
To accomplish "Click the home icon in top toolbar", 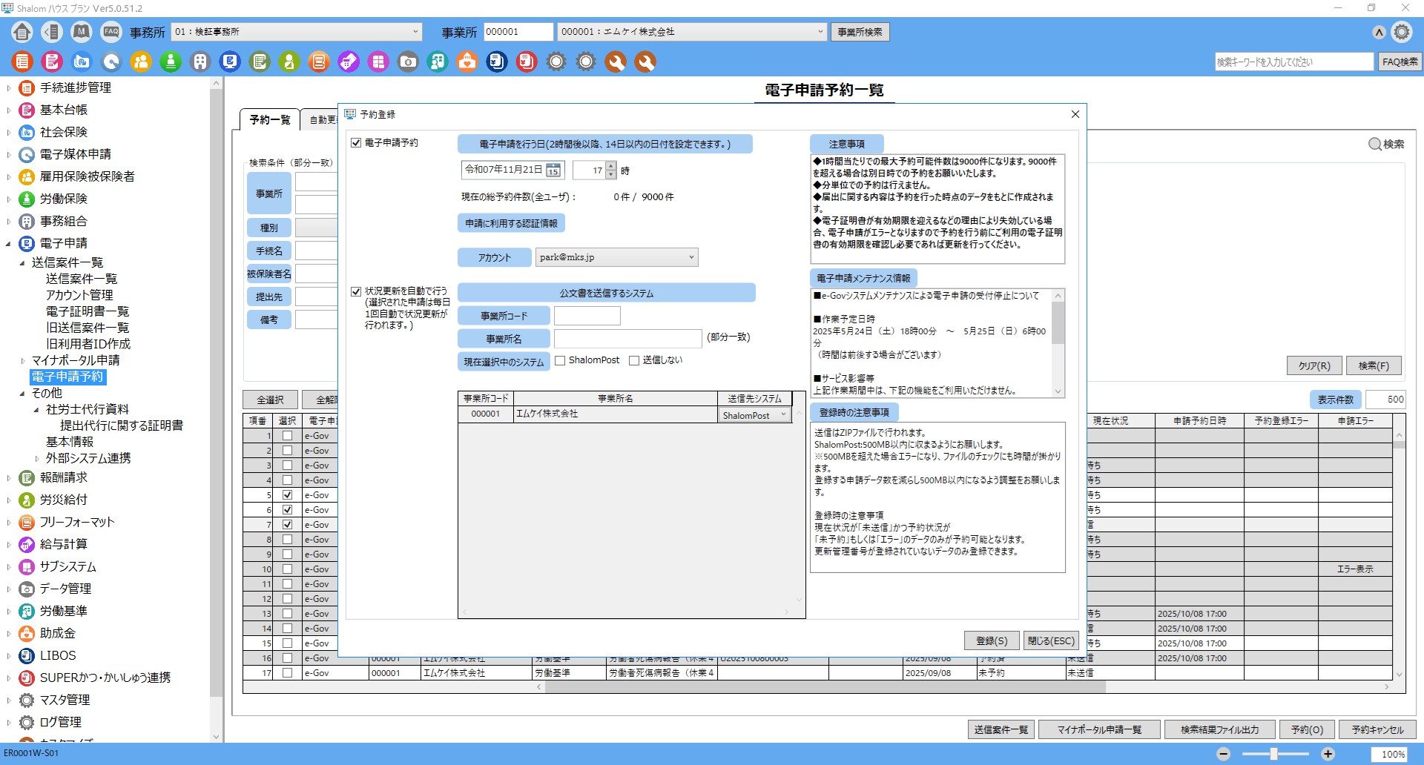I will click(x=22, y=32).
